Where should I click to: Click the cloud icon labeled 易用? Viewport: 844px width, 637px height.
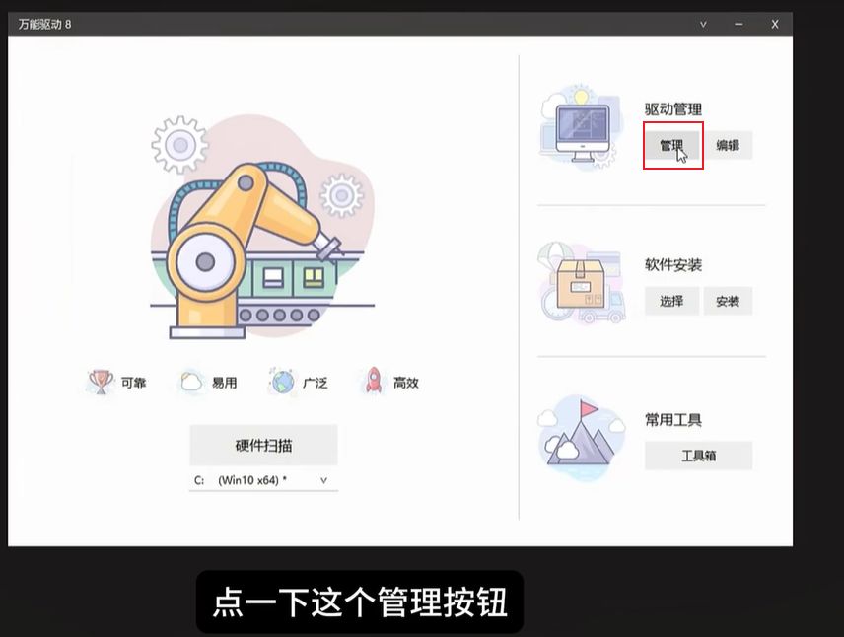[x=190, y=383]
